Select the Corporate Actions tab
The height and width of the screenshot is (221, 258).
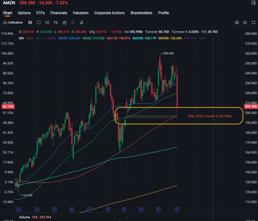tap(109, 13)
